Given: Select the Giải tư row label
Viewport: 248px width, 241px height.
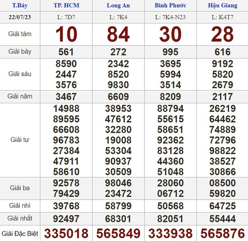Looking at the screenshot, I should 20,140.
